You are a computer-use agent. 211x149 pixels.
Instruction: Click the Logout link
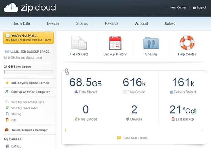click(201, 7)
